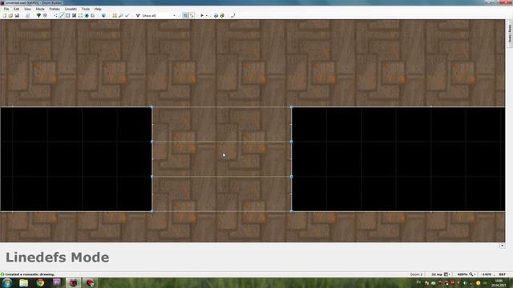Select the Linedefs Mode toolbar icon

point(62,16)
